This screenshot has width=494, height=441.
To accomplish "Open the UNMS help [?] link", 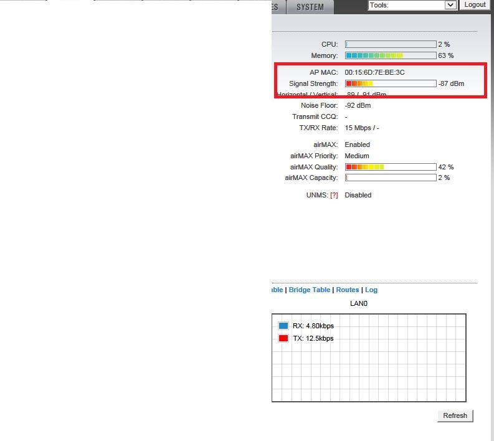I will [x=334, y=195].
